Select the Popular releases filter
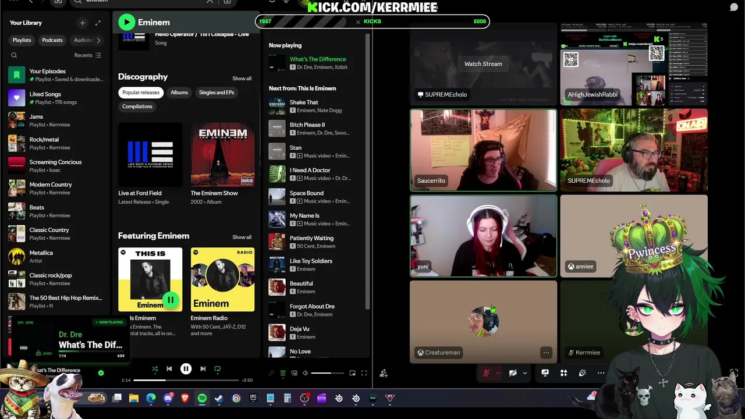This screenshot has width=745, height=419. point(141,93)
